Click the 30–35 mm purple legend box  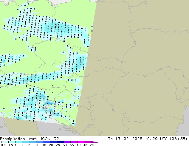click(x=67, y=142)
